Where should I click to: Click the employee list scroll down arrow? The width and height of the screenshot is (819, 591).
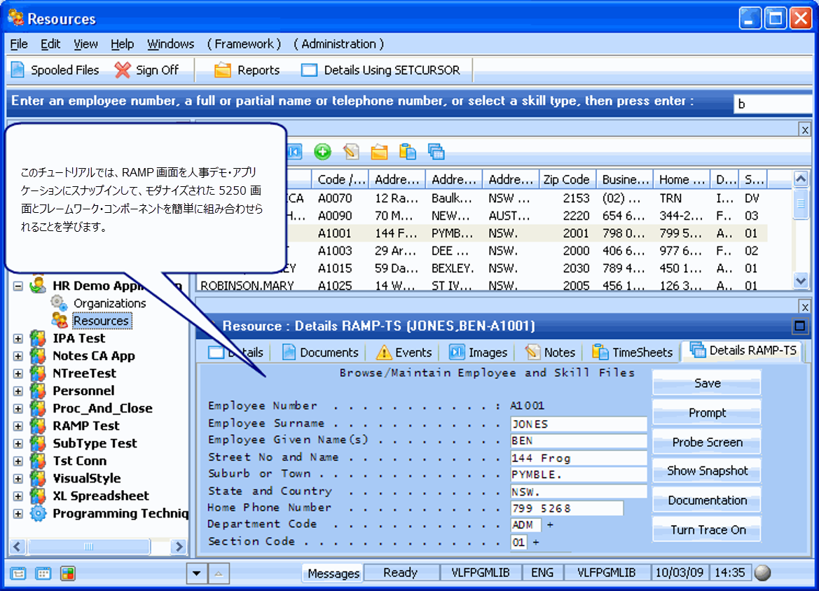click(x=801, y=281)
